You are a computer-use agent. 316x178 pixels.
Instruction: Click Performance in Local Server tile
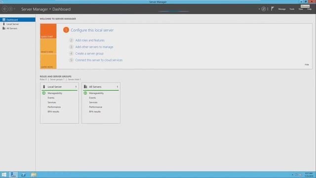coord(54,107)
